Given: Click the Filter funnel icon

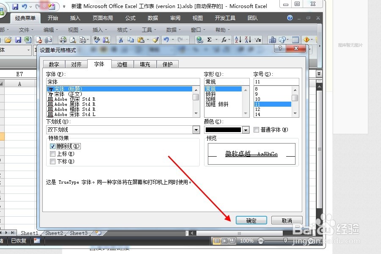Looking at the screenshot, I should pyautogui.click(x=258, y=40).
